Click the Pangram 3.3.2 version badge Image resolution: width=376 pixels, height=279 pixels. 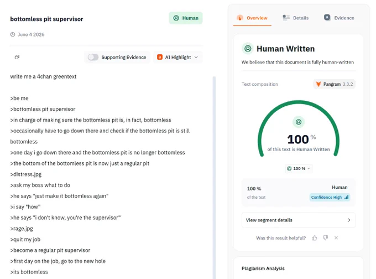tap(335, 84)
